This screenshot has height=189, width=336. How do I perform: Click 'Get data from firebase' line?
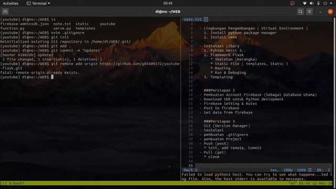tap(226, 112)
